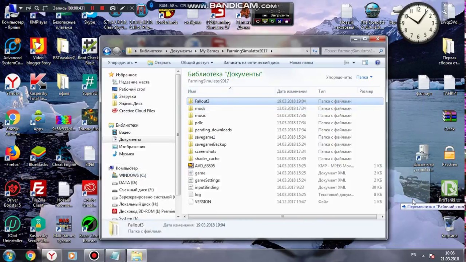This screenshot has height=262, width=466.
Task: Open the view options dropdown arrow
Action: pos(354,63)
